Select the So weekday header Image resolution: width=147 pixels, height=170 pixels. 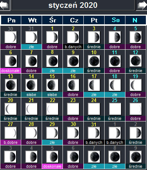115,20
